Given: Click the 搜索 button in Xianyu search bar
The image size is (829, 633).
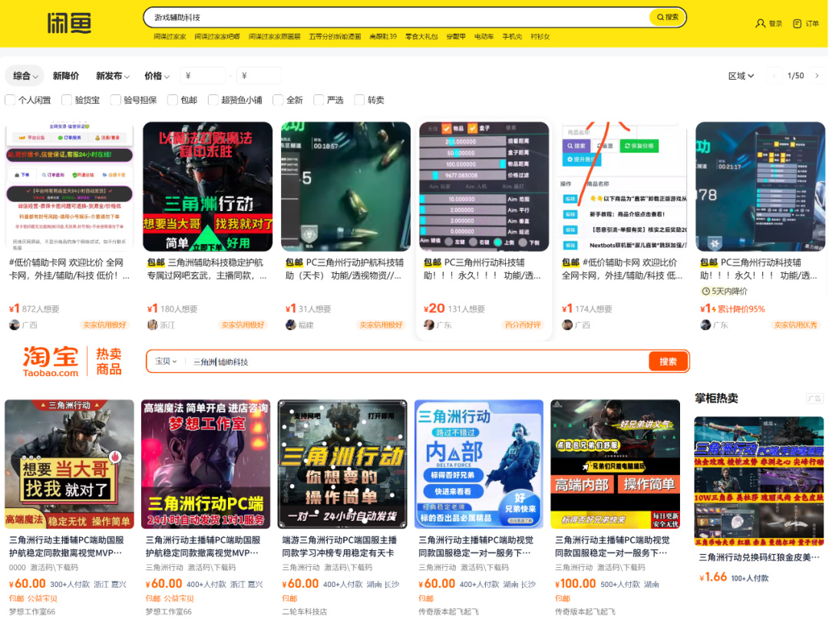Looking at the screenshot, I should point(667,17).
